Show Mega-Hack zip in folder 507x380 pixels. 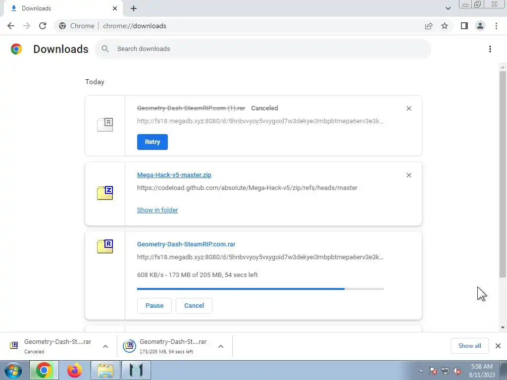(x=157, y=210)
